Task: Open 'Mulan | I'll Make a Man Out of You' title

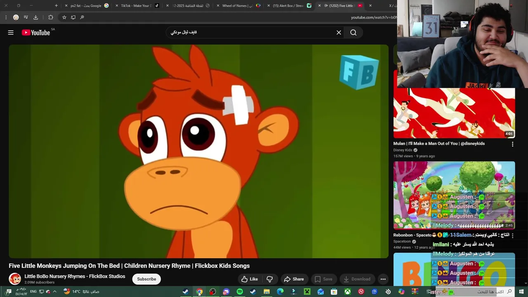Action: click(439, 144)
